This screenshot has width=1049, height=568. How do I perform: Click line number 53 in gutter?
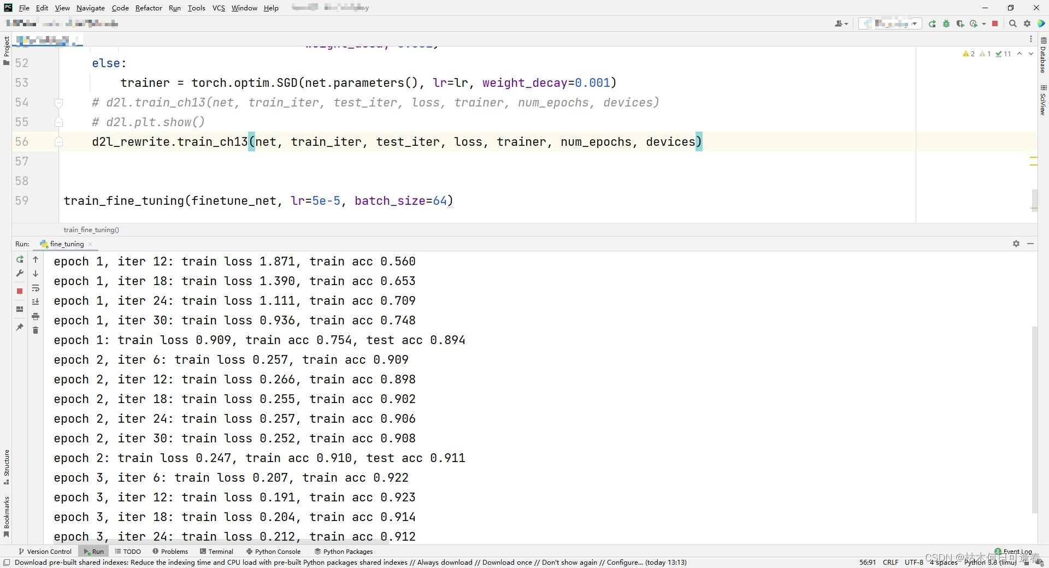coord(22,83)
